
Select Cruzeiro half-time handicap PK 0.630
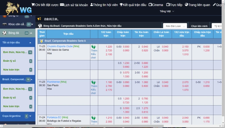click(206, 47)
